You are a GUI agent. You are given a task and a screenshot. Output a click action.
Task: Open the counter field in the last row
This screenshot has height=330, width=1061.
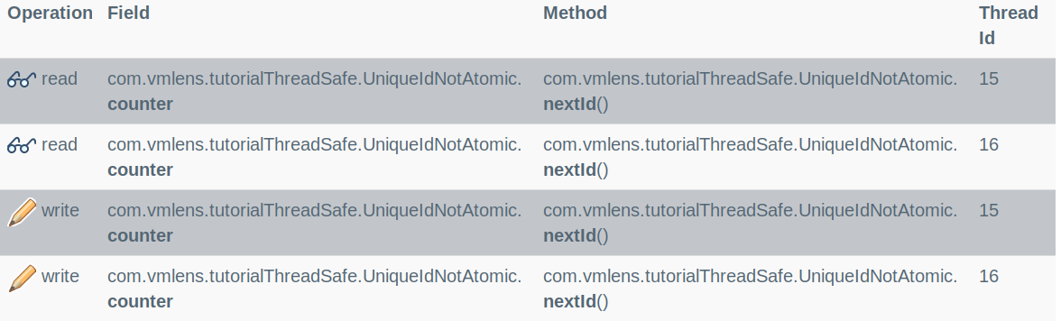coord(140,301)
